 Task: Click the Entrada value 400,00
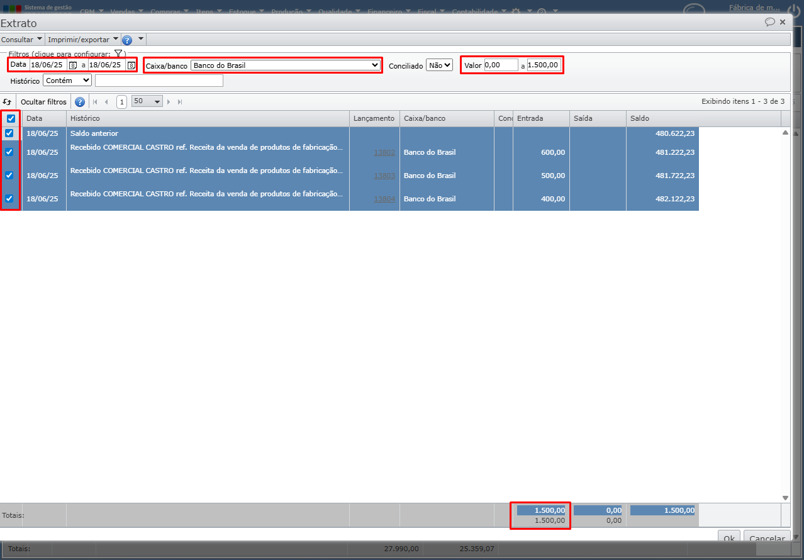[x=552, y=199]
